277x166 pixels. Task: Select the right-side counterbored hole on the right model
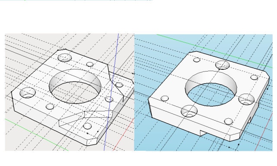tap(246, 99)
